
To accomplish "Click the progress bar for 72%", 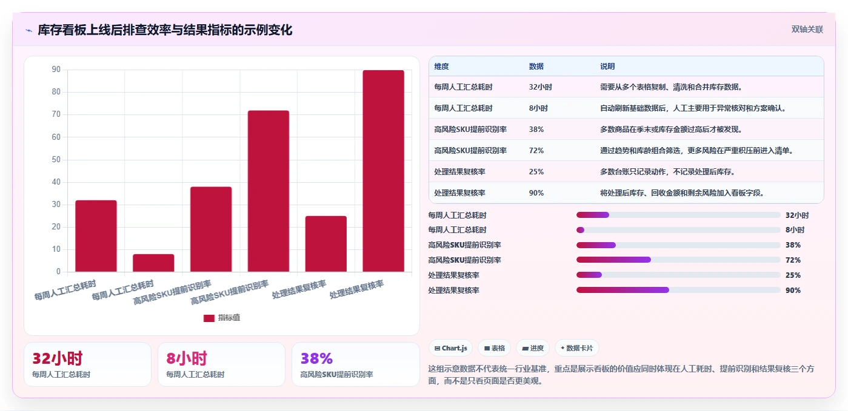I will click(678, 260).
